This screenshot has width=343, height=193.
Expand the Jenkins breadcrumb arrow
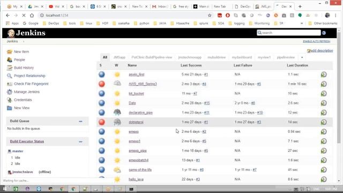pos(24,41)
